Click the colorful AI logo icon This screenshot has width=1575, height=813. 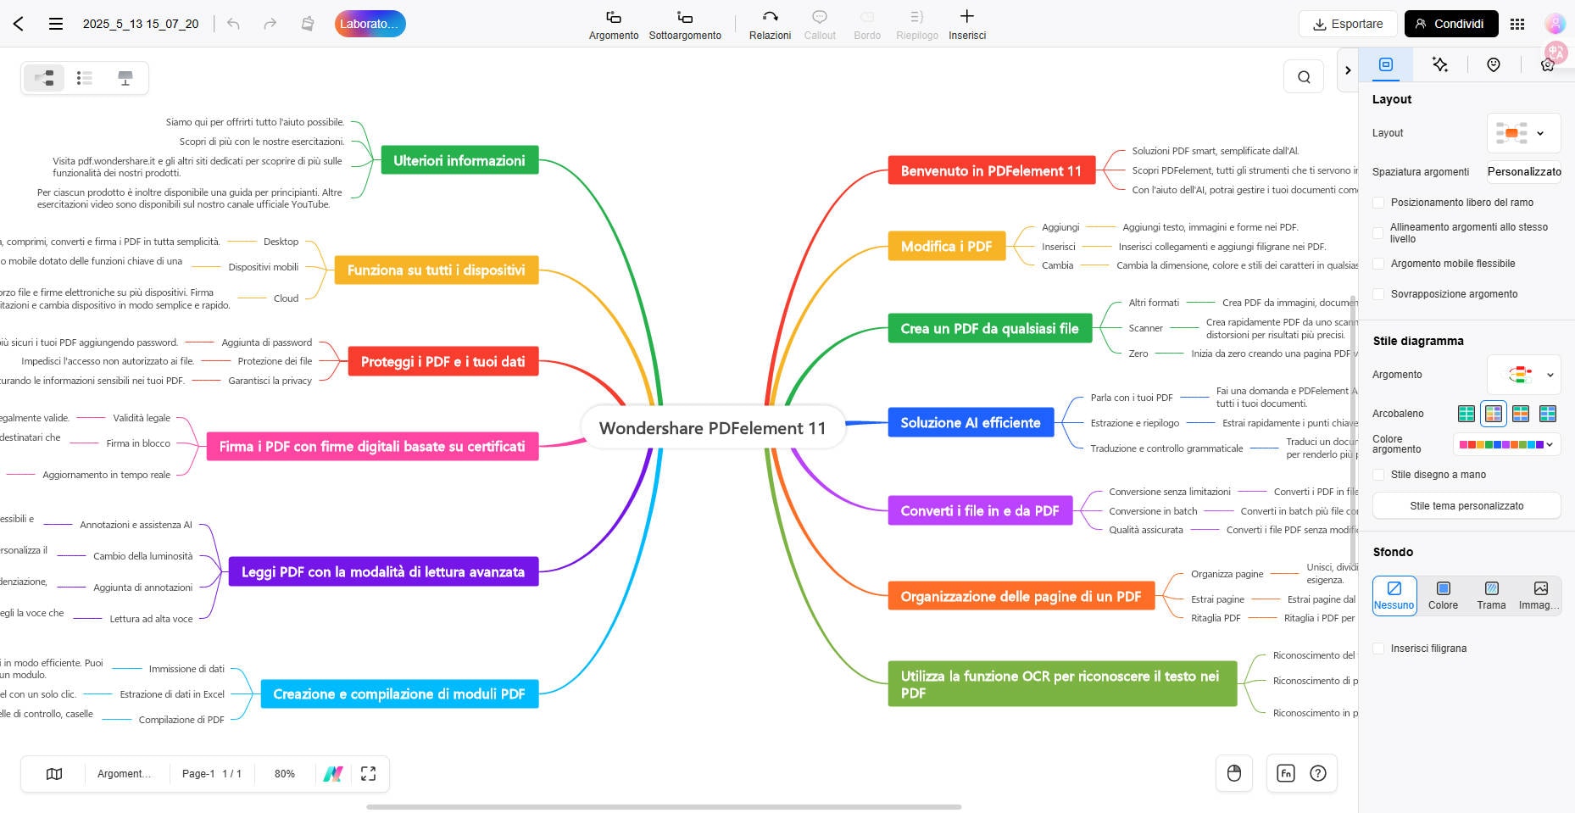point(333,774)
